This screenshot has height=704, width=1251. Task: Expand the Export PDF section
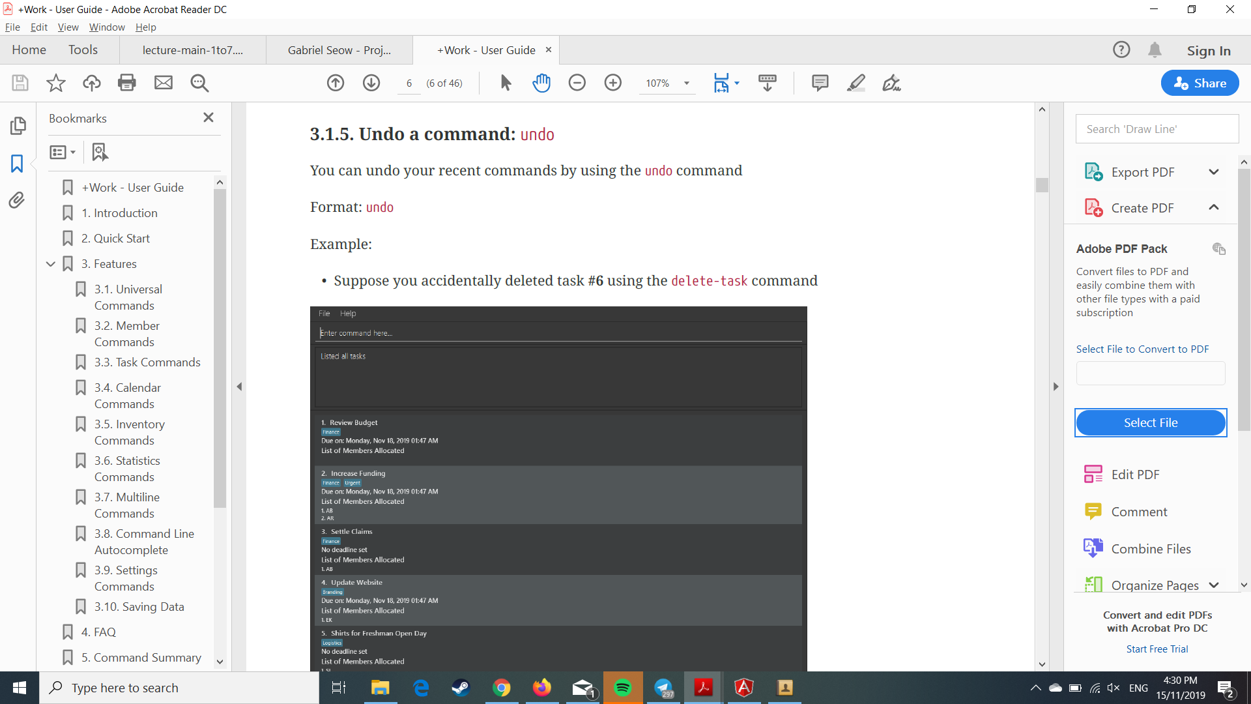click(1213, 172)
